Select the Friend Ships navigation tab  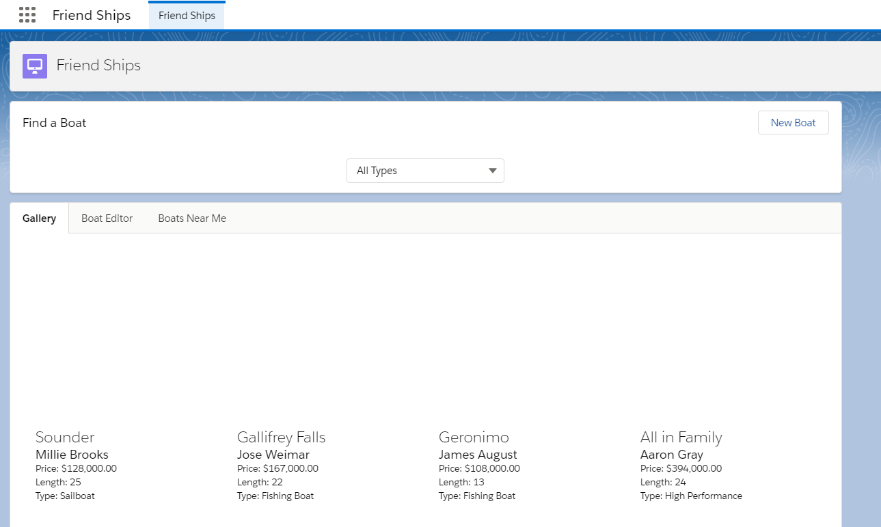coord(187,16)
